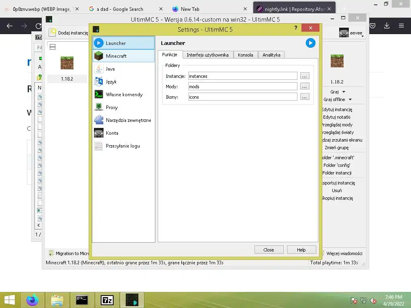The image size is (411, 308).
Task: Open the Graj offline dropdown arrow
Action: coord(350,99)
